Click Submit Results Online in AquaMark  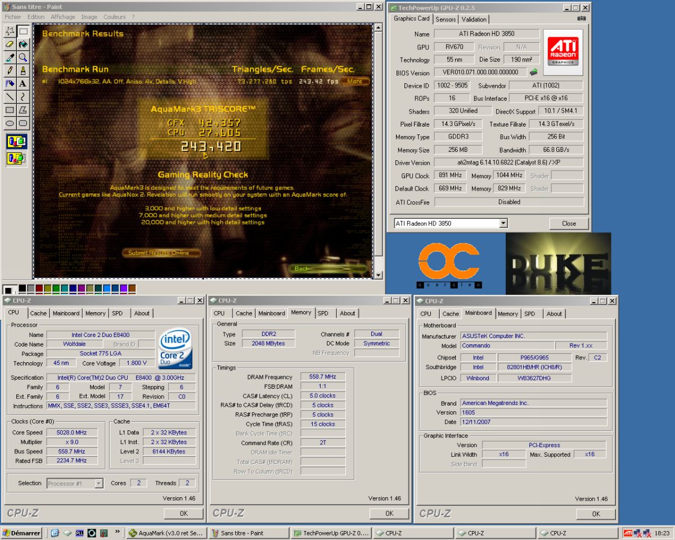pos(161,253)
